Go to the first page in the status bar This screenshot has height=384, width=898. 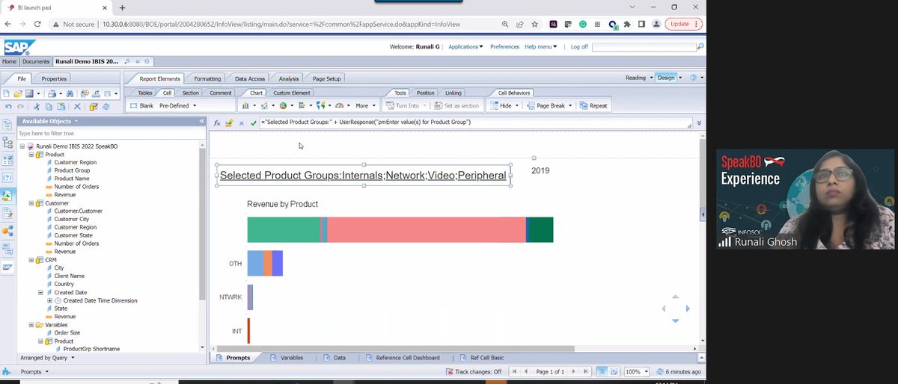pyautogui.click(x=515, y=371)
